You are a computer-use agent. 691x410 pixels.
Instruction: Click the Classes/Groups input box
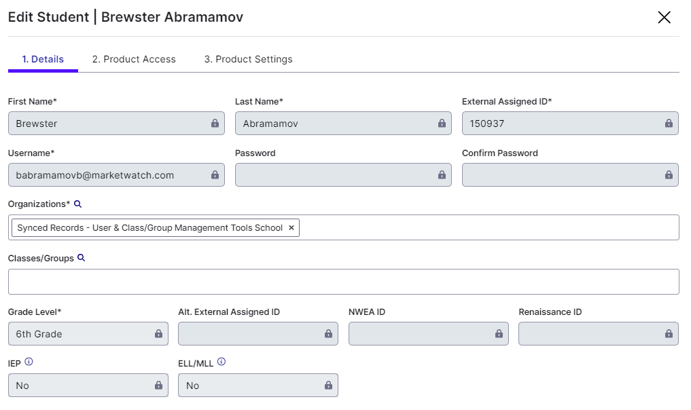click(343, 282)
